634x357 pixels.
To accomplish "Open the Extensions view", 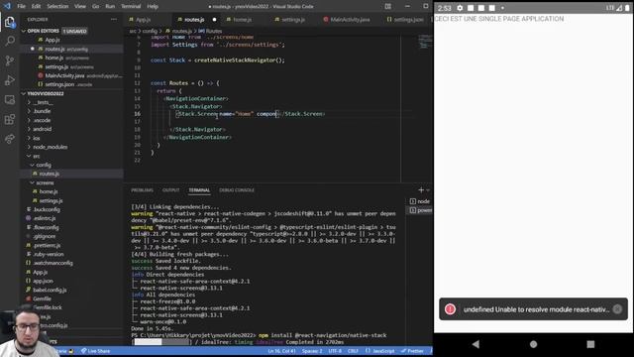I will [10, 119].
